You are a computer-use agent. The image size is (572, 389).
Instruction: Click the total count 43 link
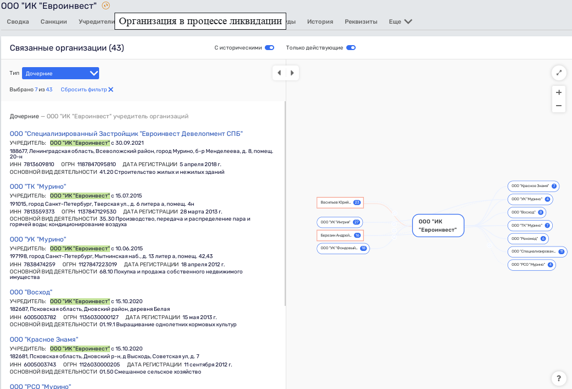tap(49, 89)
